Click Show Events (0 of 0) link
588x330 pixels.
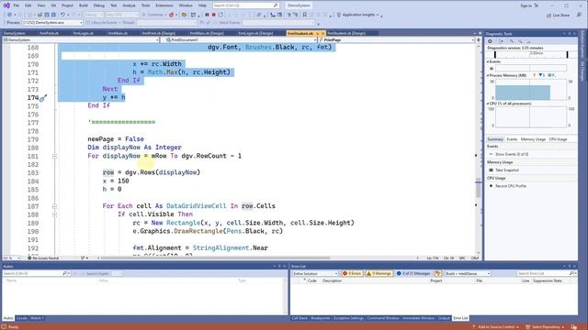tap(512, 154)
